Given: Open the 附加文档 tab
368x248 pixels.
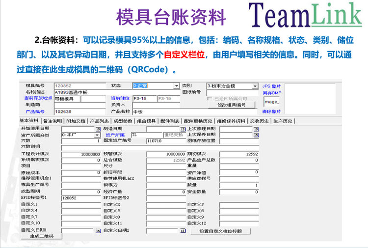Looking at the screenshot, I should 76,121.
